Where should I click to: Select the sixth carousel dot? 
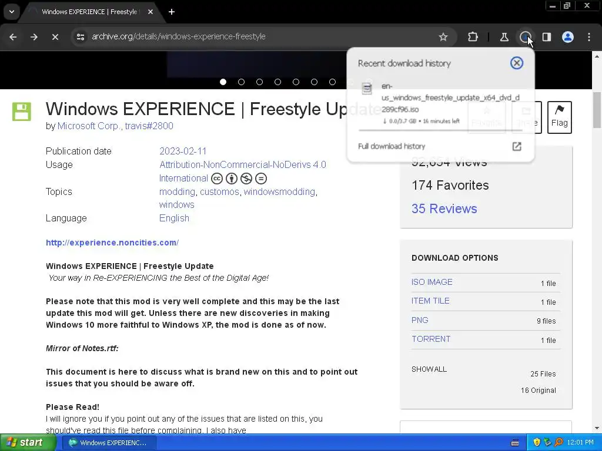[x=314, y=82]
